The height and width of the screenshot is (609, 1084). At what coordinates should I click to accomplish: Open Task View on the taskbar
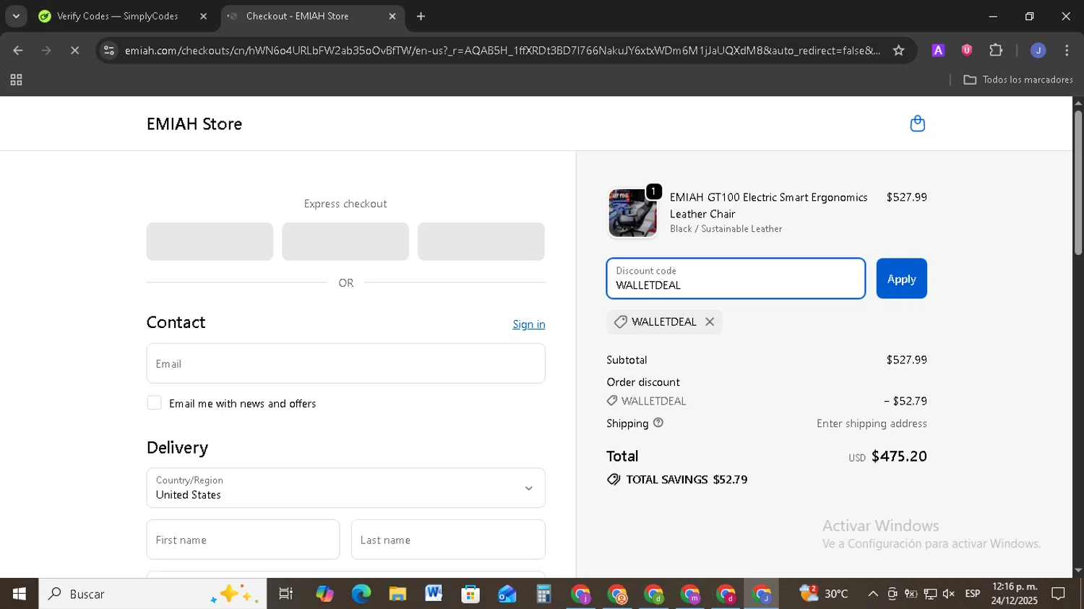(286, 594)
